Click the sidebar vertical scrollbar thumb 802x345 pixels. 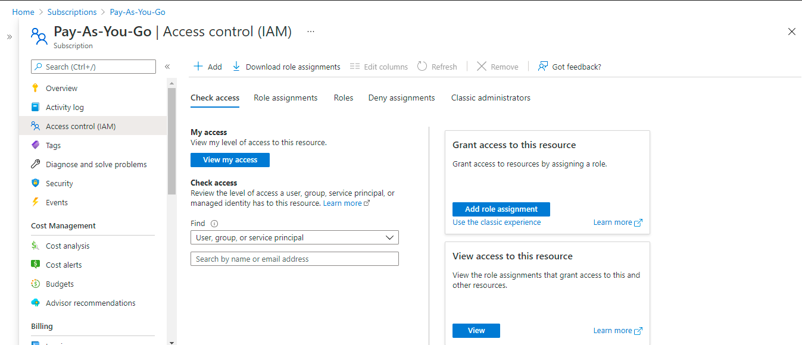click(171, 142)
